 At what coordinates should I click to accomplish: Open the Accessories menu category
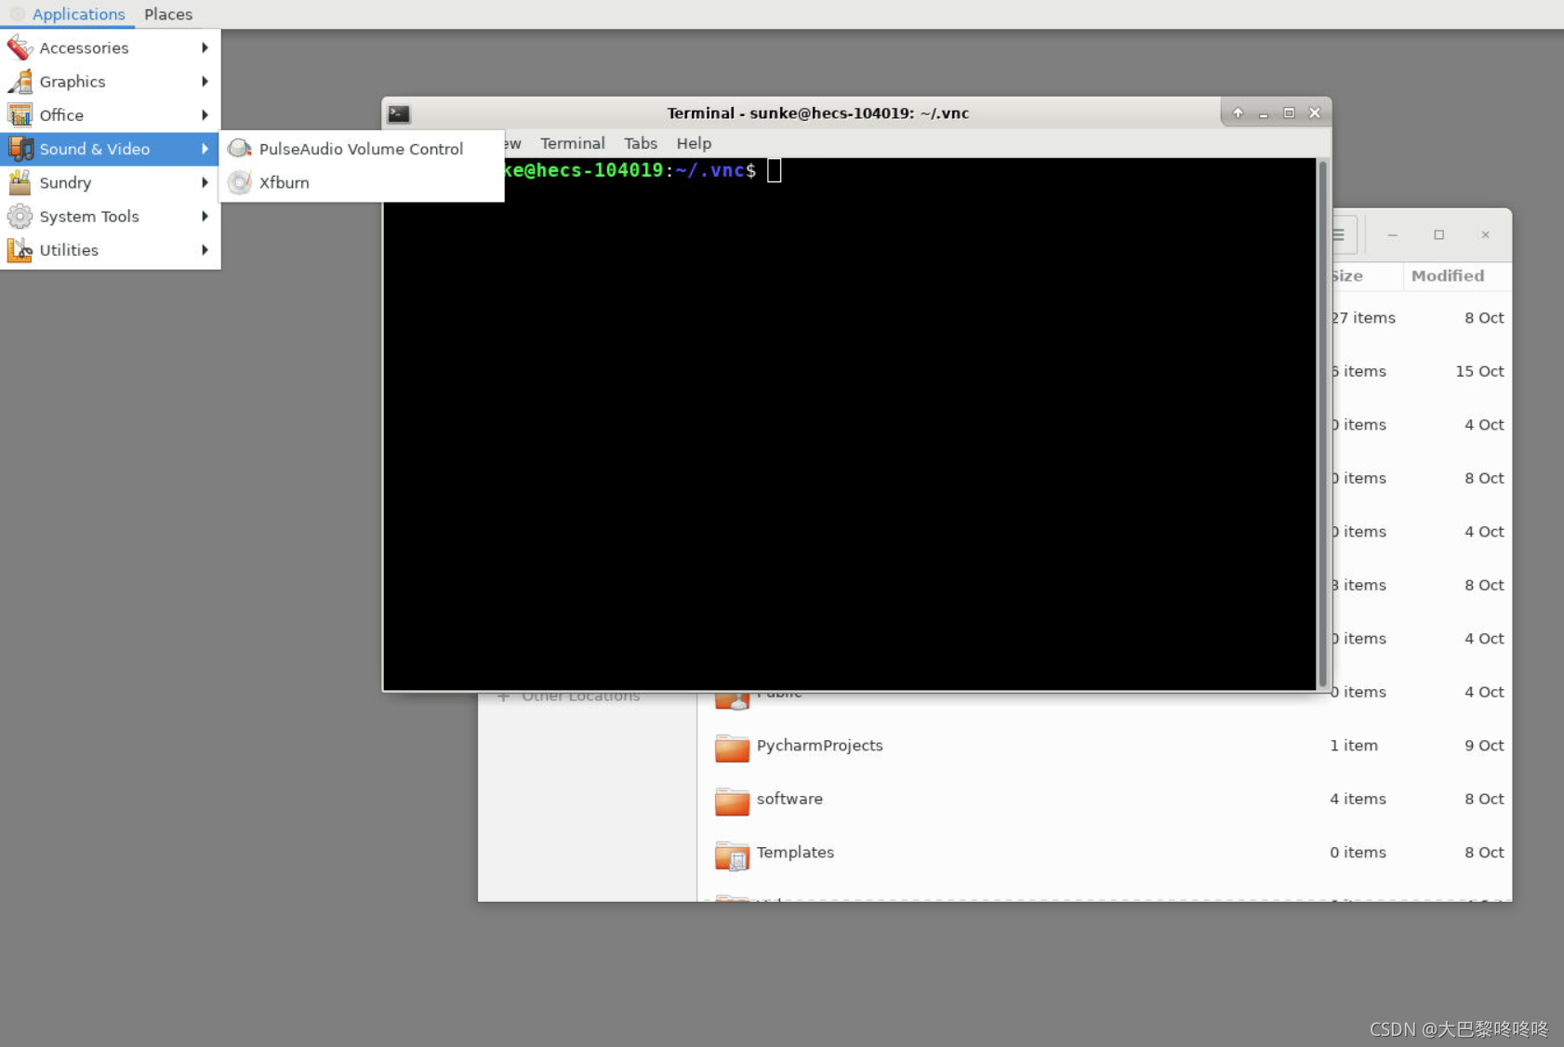110,47
